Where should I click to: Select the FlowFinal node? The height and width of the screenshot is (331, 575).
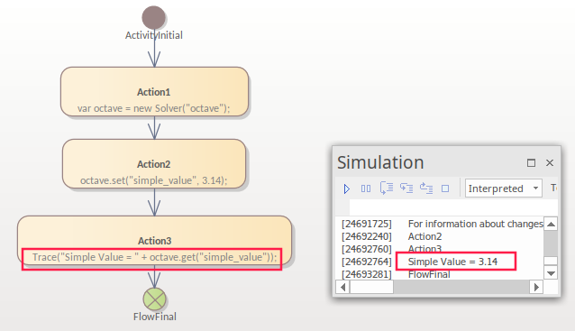(154, 299)
